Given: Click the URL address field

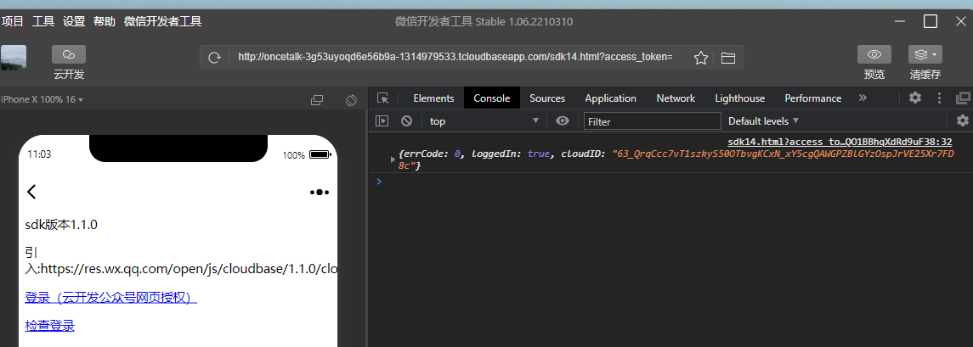Looking at the screenshot, I should [x=455, y=57].
